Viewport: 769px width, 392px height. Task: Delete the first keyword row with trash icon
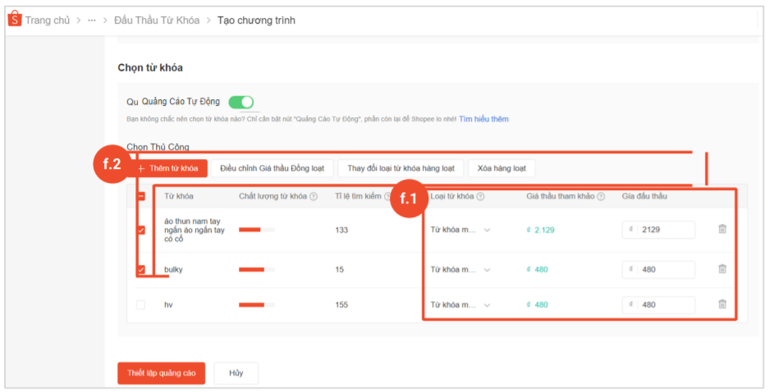[722, 230]
